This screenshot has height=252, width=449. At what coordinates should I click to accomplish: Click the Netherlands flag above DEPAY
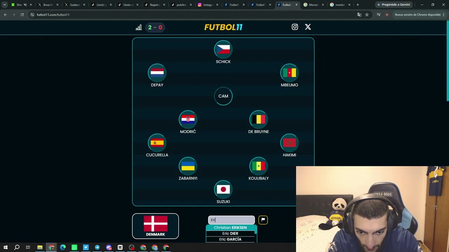click(x=157, y=73)
